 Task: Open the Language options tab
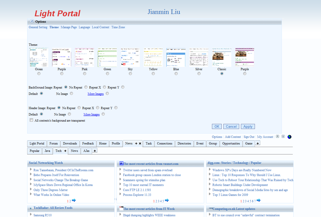point(84,27)
